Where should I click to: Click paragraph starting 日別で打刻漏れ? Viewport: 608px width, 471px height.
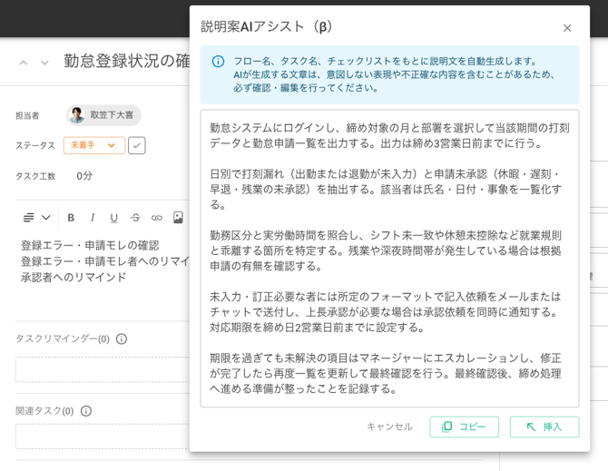(386, 189)
